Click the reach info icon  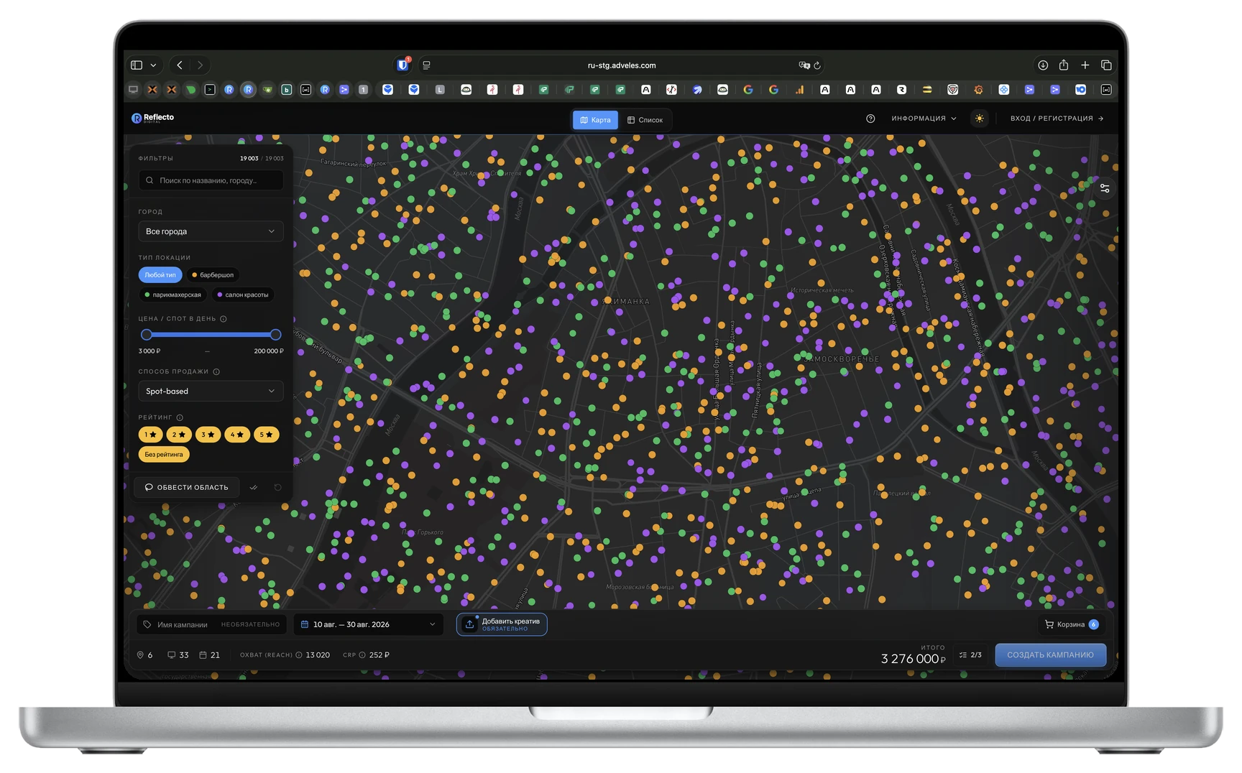299,655
